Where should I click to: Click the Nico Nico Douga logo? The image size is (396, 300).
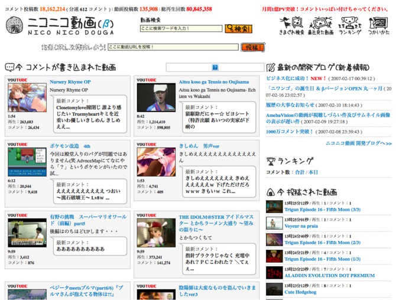coord(60,25)
